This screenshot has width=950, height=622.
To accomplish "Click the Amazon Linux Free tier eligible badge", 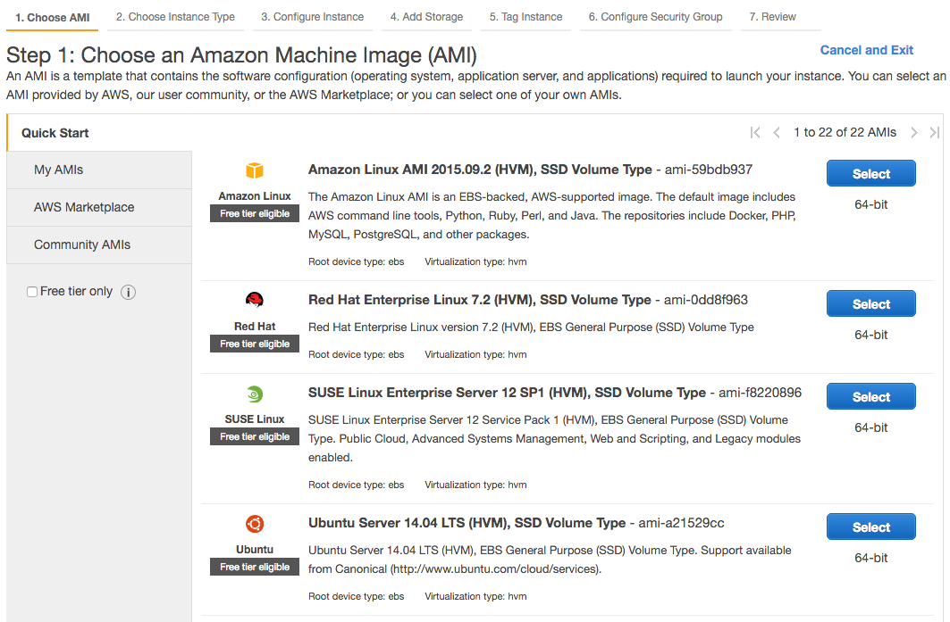I will [x=255, y=213].
